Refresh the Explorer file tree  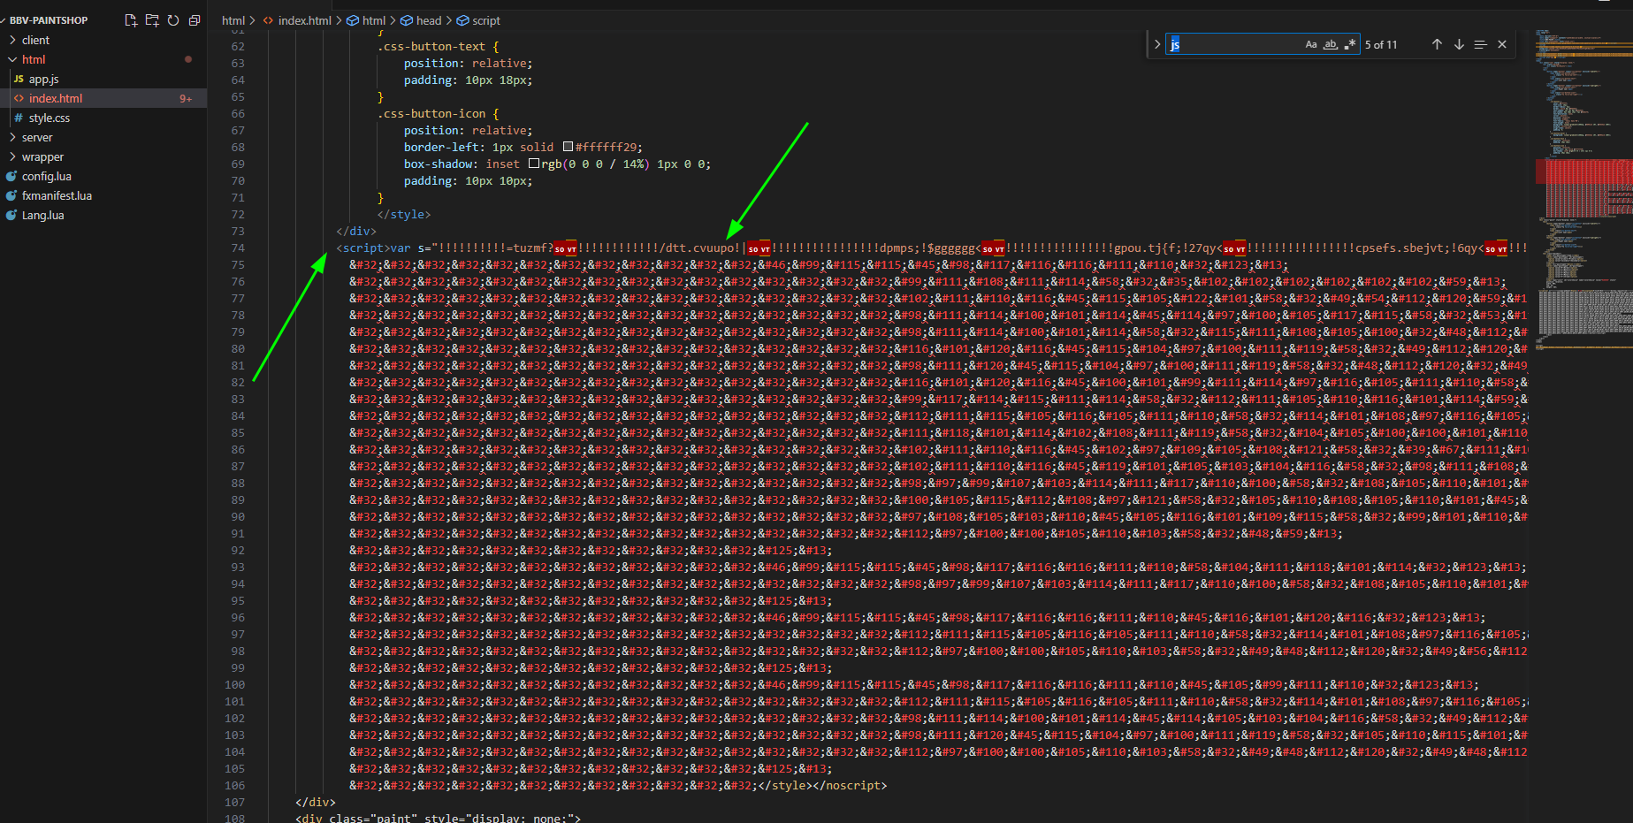173,20
